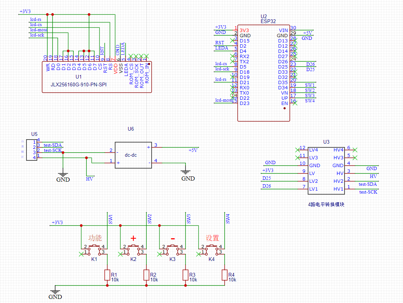Click the U5 designator label

[x=34, y=134]
